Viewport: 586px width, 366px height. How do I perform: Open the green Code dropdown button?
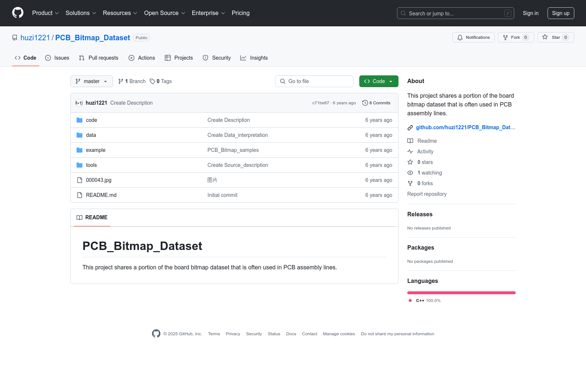click(x=379, y=81)
